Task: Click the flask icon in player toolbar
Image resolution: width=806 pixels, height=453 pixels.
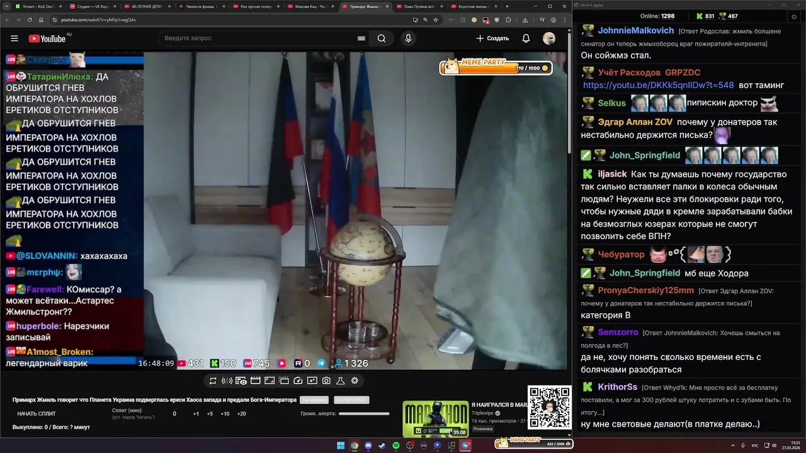Action: (341, 381)
